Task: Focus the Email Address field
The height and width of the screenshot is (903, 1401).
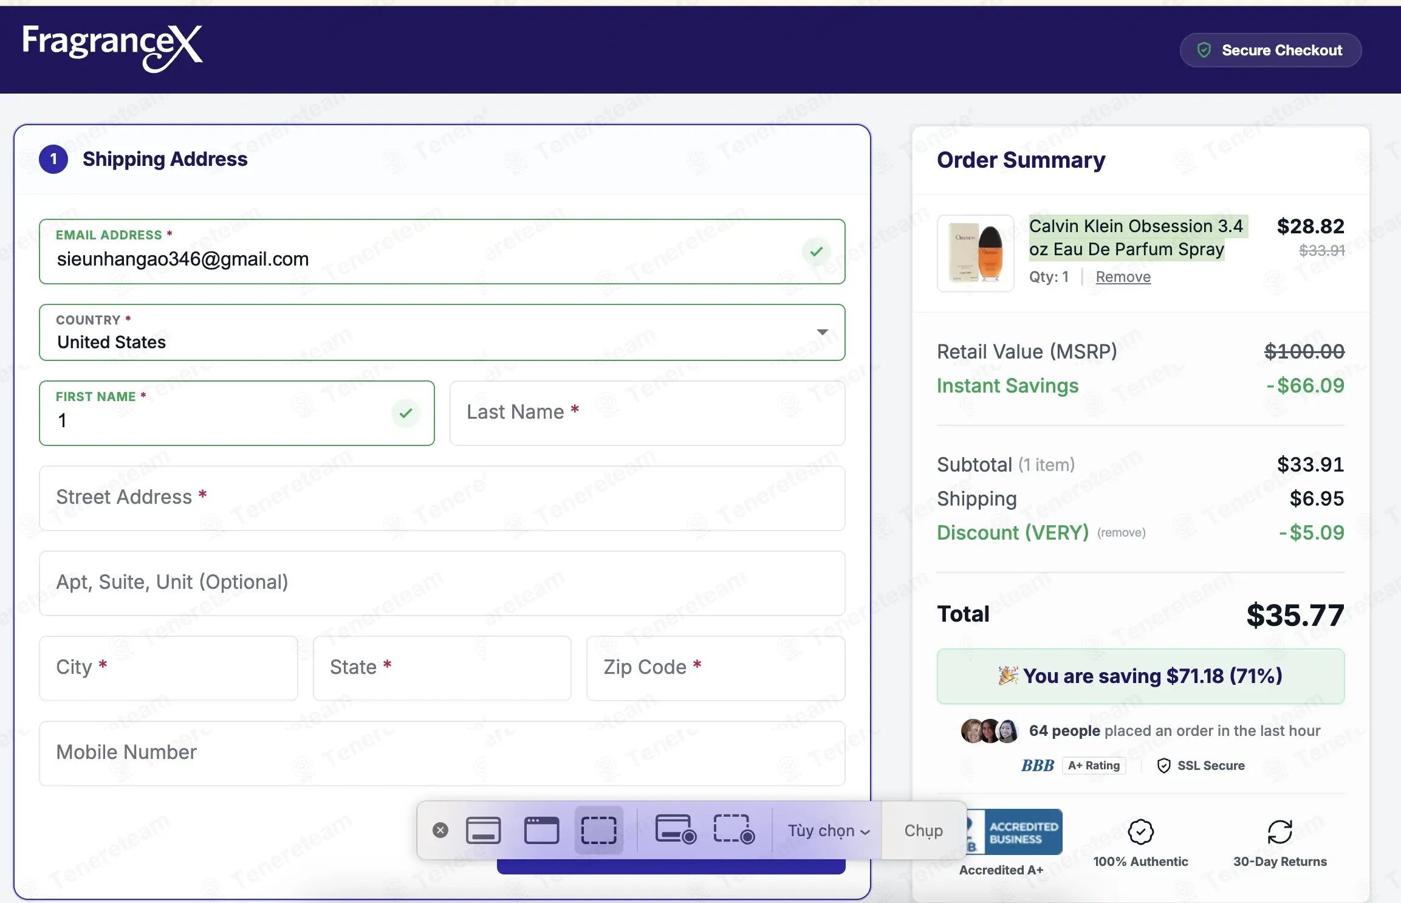Action: point(442,252)
